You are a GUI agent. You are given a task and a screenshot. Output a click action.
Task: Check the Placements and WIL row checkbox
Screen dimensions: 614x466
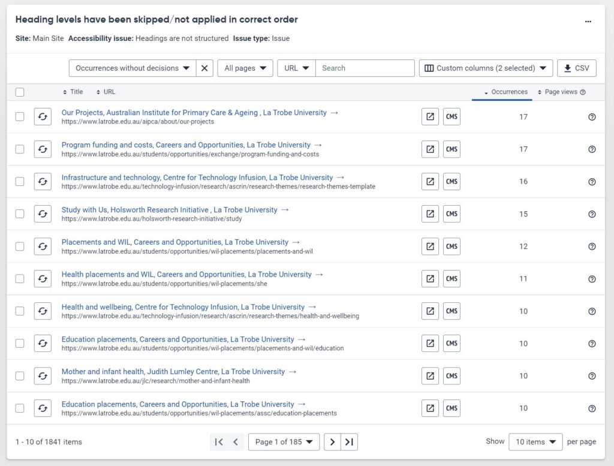(x=20, y=246)
